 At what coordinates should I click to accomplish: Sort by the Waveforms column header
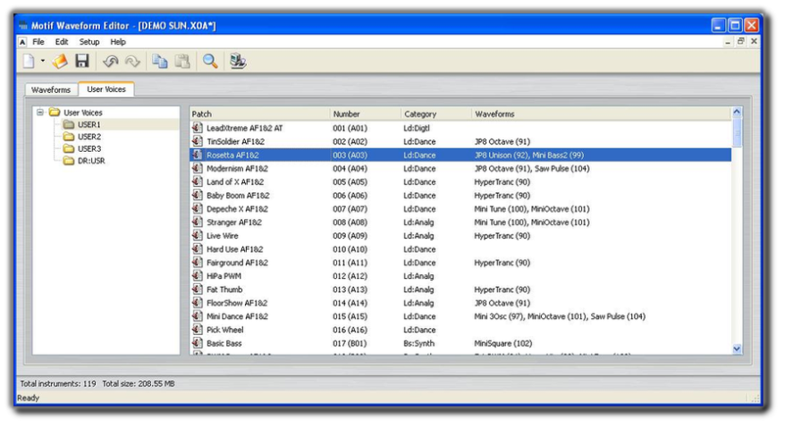coord(601,113)
